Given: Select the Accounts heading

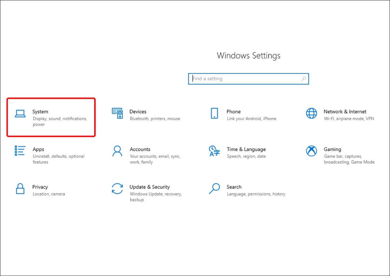Looking at the screenshot, I should coord(140,149).
